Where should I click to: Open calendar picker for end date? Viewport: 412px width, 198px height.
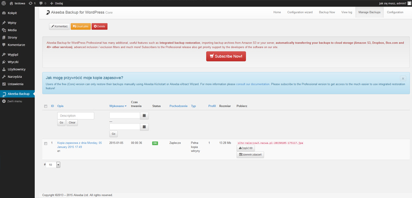(x=144, y=127)
